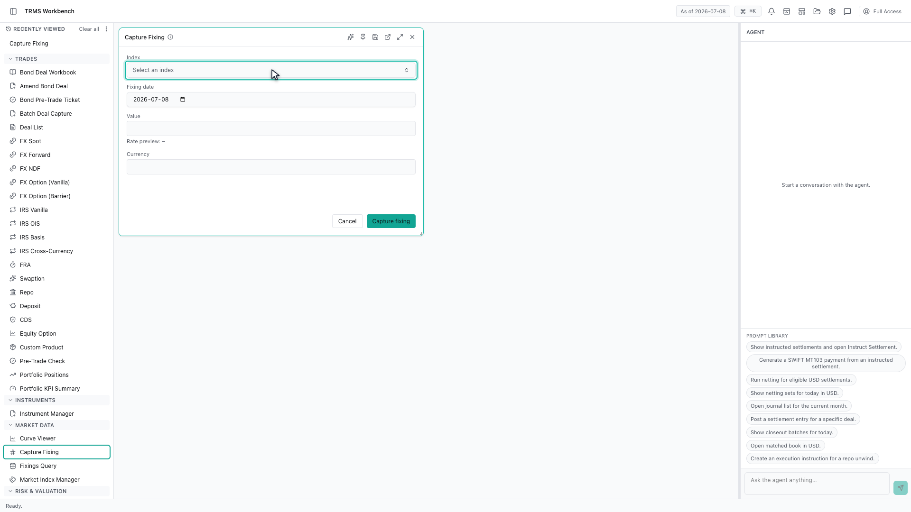Image resolution: width=911 pixels, height=512 pixels.
Task: Click the Fixing date field
Action: pos(271,100)
